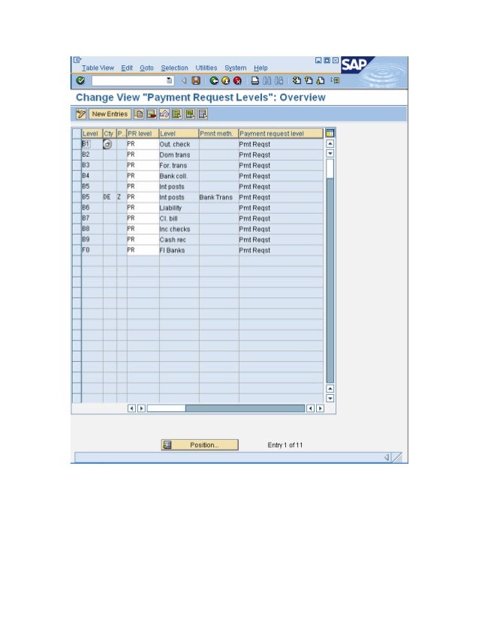Click the Select Block icon
479x620 pixels.
pos(190,114)
